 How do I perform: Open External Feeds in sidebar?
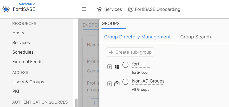point(27,62)
